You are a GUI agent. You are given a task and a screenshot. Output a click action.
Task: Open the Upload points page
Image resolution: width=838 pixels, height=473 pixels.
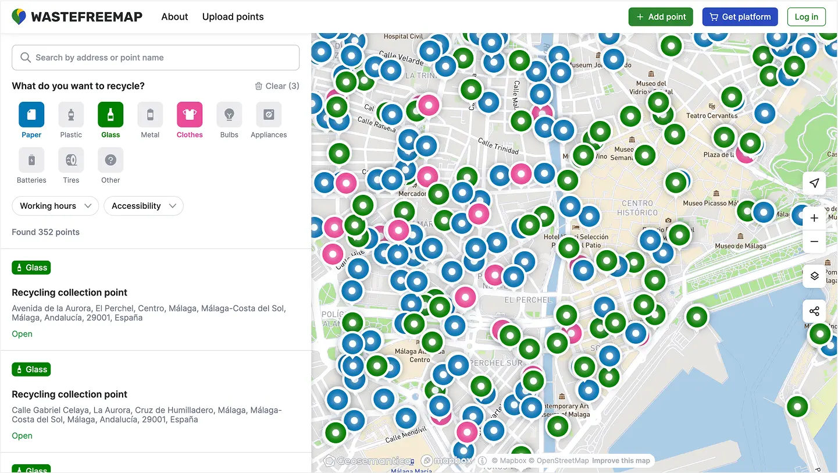[x=233, y=17]
